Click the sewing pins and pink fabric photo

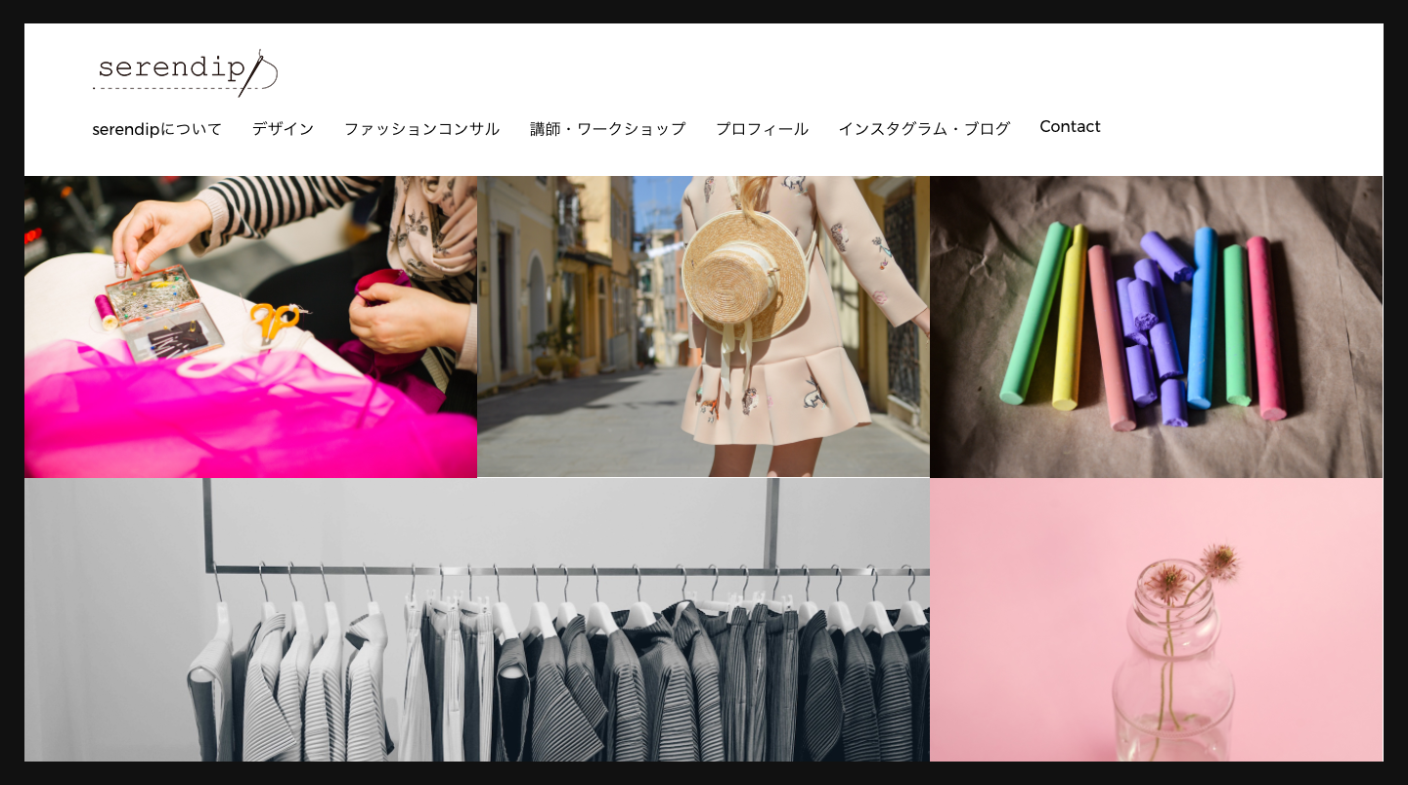pos(250,327)
